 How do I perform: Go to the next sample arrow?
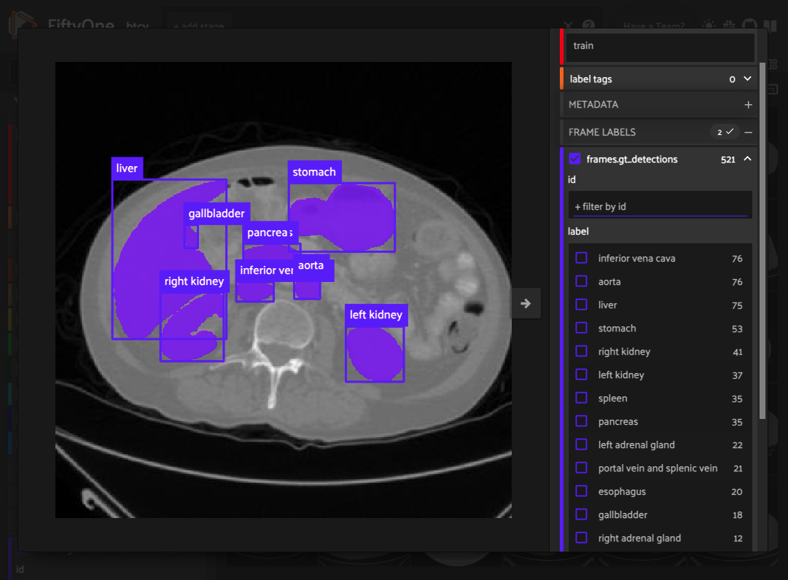click(526, 303)
